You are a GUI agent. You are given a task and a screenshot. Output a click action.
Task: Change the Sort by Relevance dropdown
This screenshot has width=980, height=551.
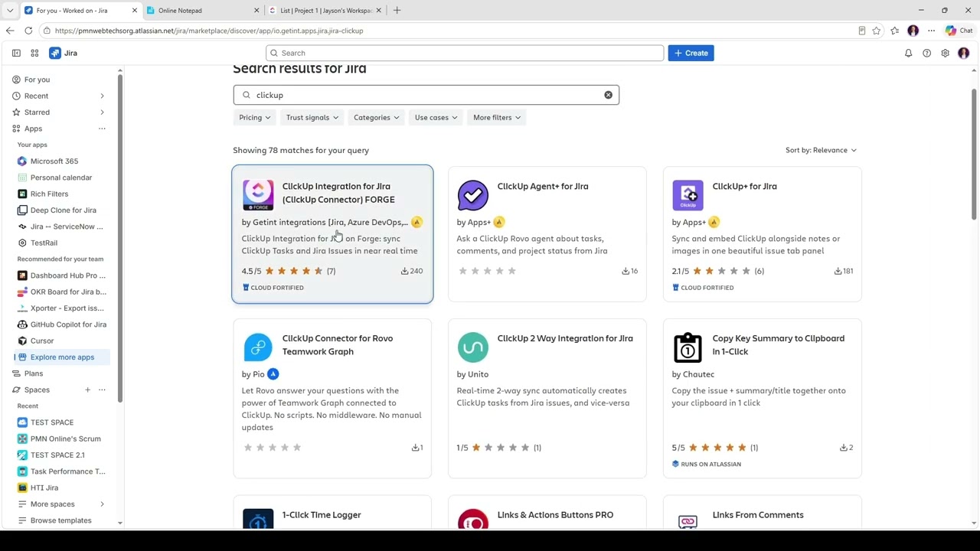tap(821, 151)
